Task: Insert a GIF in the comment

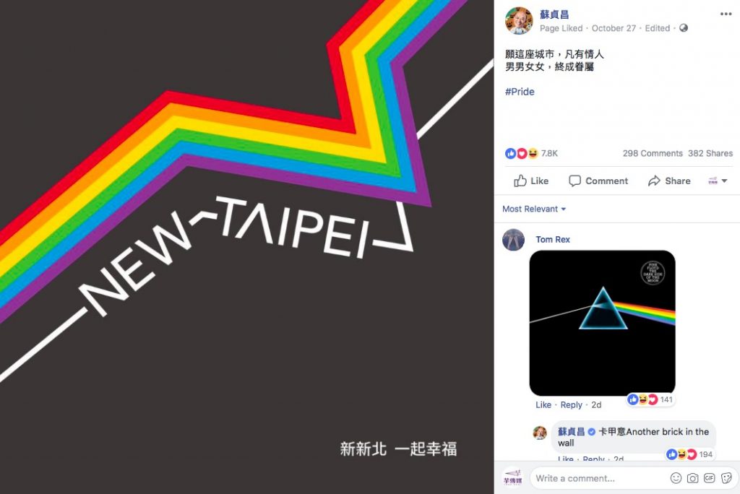Action: pos(710,478)
